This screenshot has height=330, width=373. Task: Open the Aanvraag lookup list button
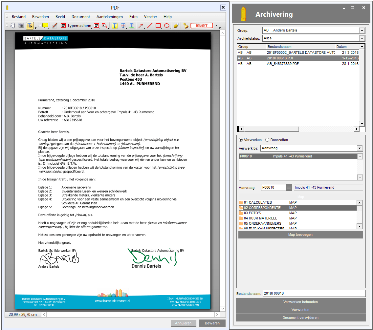pos(289,187)
